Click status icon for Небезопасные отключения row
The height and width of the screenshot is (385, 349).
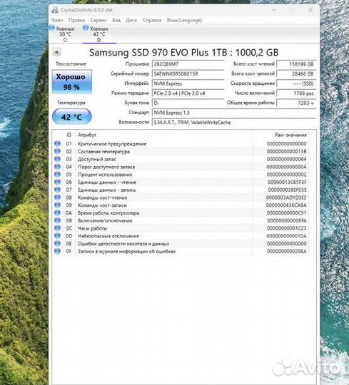tap(57, 236)
